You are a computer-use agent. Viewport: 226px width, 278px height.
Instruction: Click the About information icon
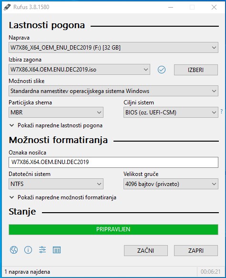28,250
